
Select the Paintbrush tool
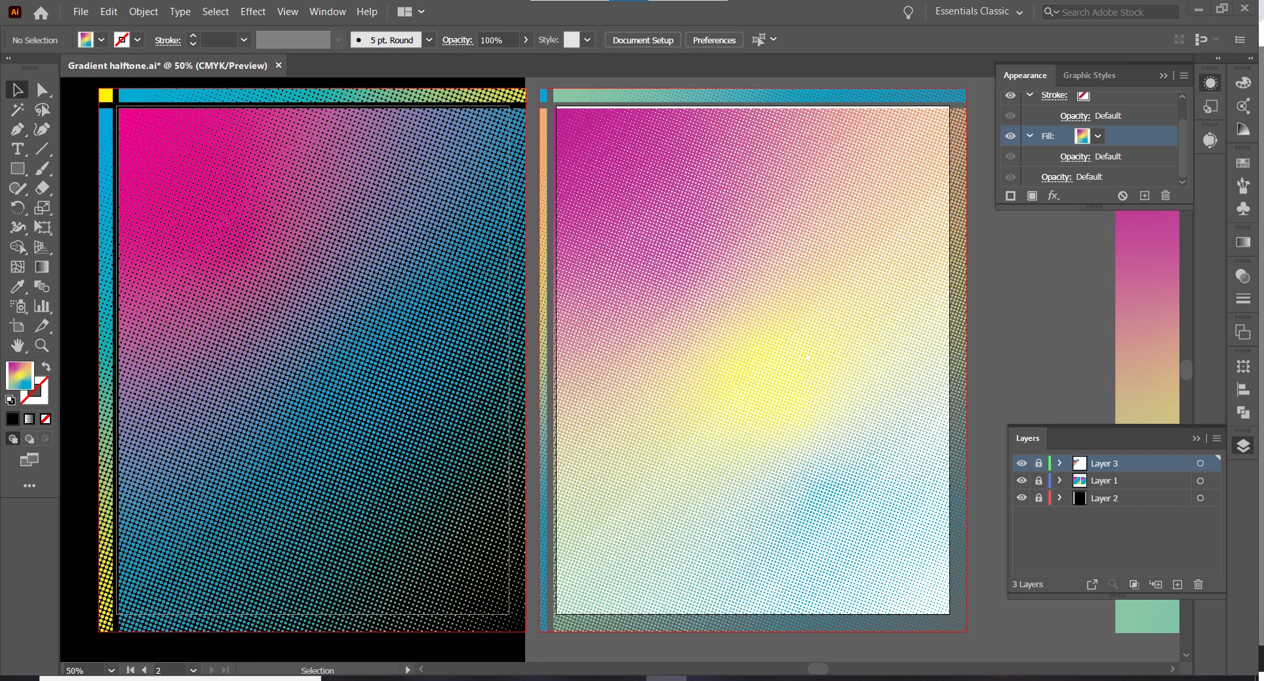(x=43, y=169)
